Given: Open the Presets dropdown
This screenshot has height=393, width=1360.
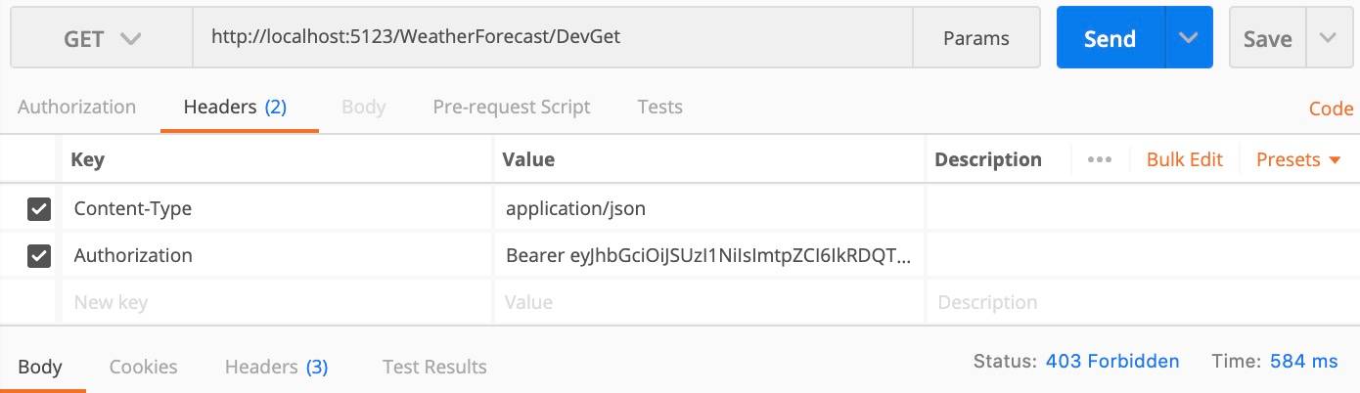Looking at the screenshot, I should click(x=1298, y=159).
